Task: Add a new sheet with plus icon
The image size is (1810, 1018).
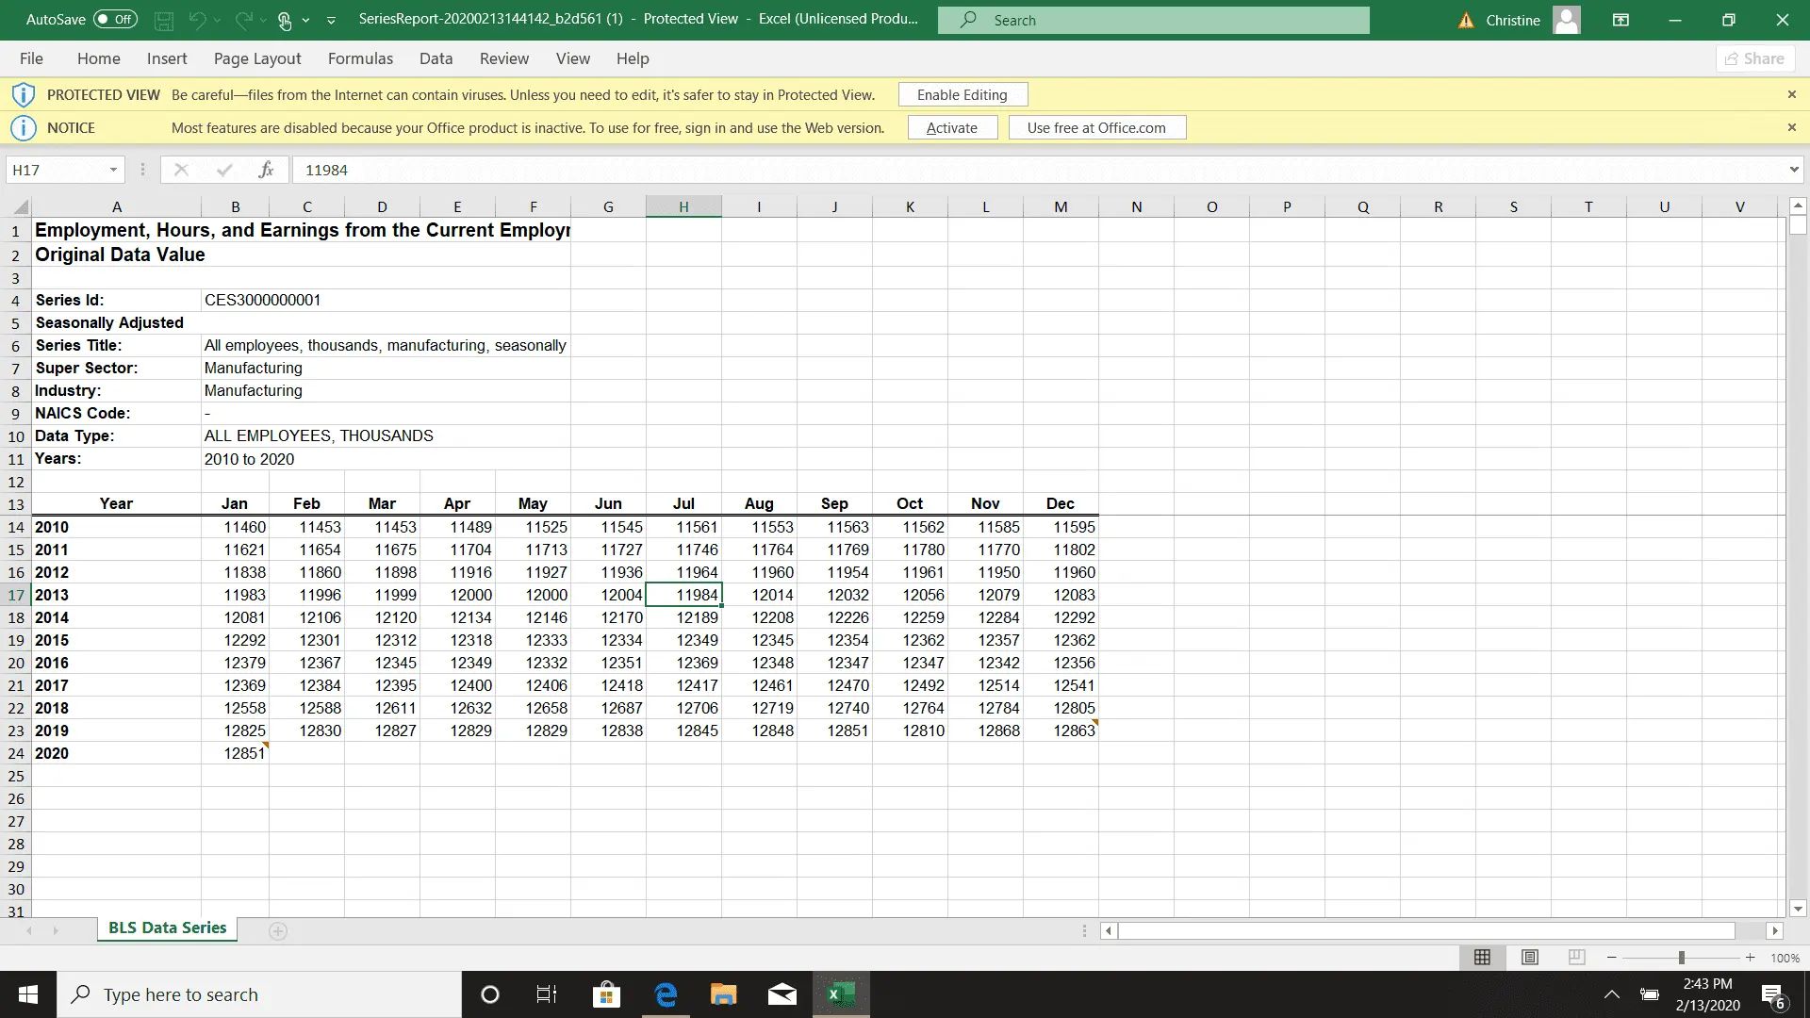Action: coord(277,931)
